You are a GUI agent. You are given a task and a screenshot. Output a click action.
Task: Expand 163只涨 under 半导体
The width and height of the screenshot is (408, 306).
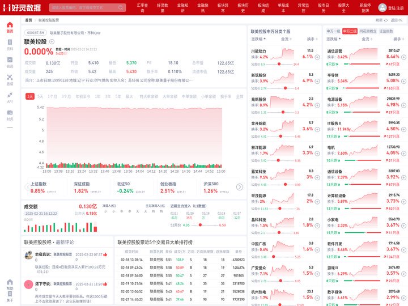[x=392, y=88]
